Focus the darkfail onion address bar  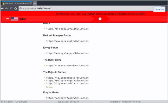(x=86, y=9)
